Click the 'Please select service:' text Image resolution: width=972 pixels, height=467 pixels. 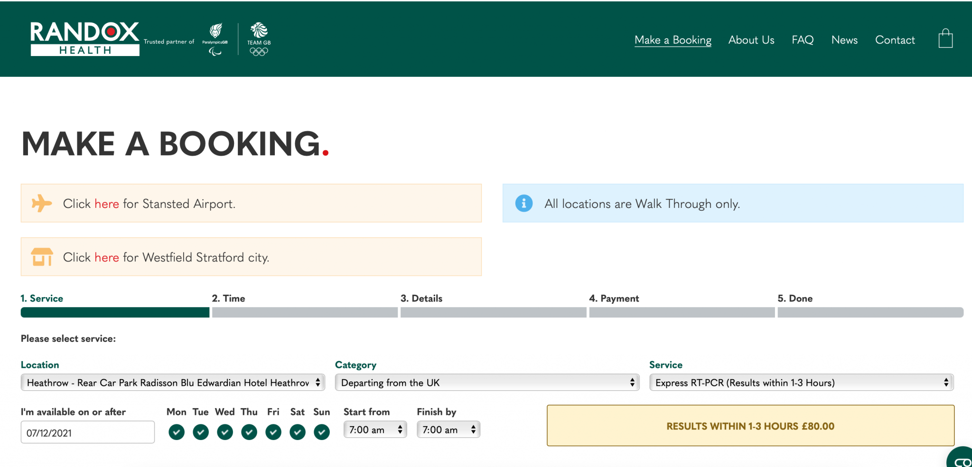coord(68,339)
